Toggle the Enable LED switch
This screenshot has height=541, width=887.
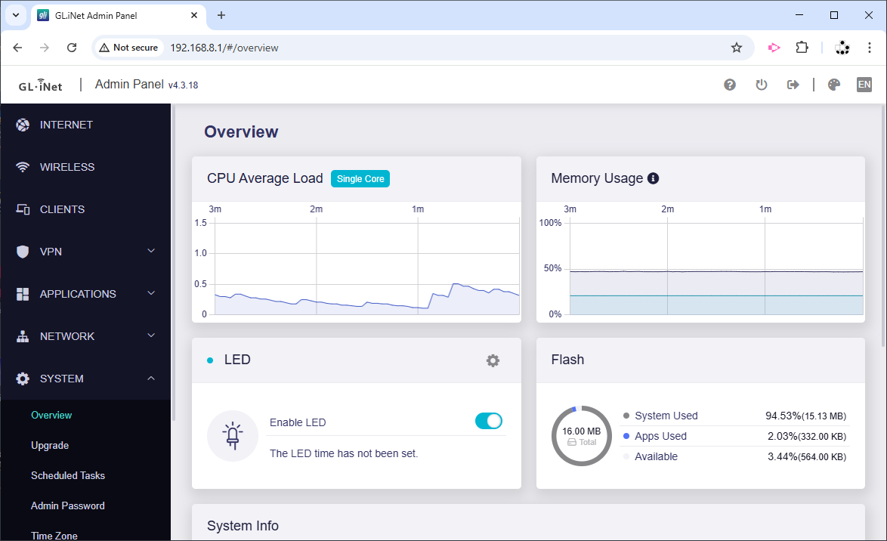tap(489, 422)
